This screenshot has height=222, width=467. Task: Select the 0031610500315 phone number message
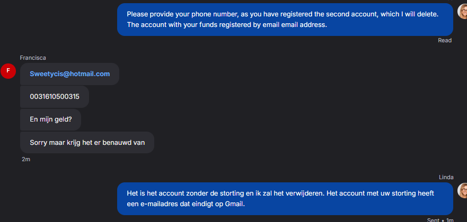tap(55, 97)
